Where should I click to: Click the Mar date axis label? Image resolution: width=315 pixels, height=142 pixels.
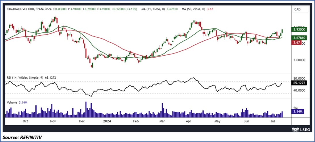click(162, 121)
